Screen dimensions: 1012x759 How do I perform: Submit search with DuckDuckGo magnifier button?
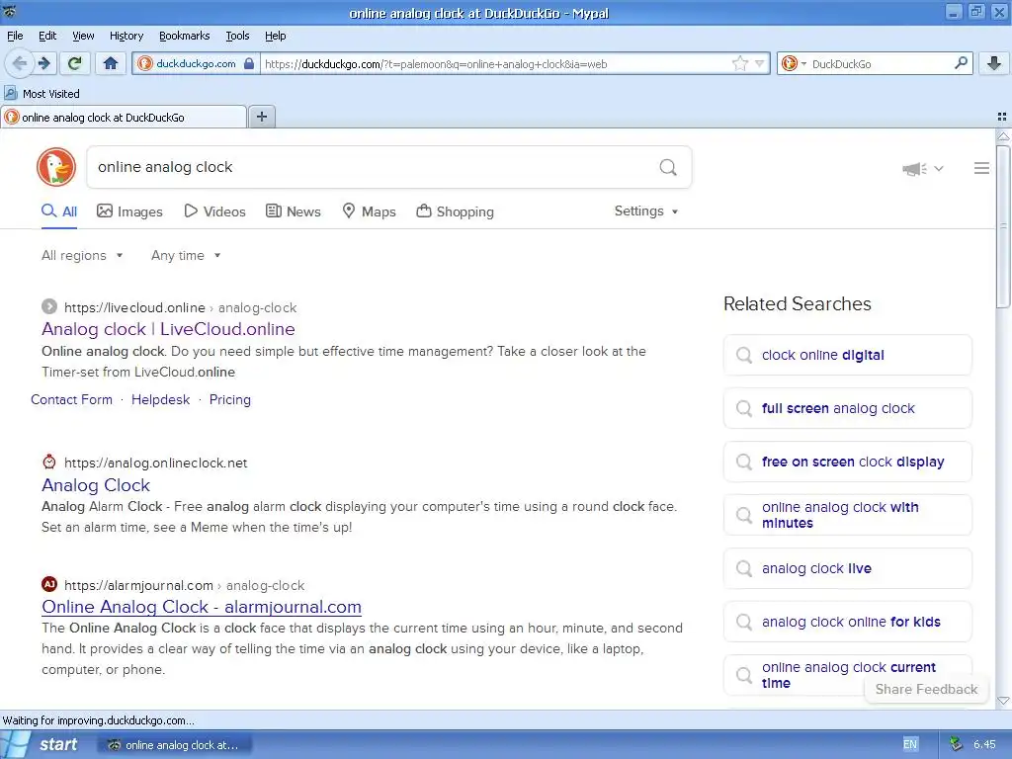(668, 168)
